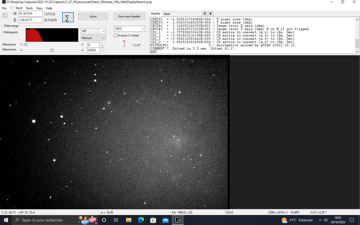Click the red histogram display
This screenshot has height=225, width=360.
click(52, 35)
